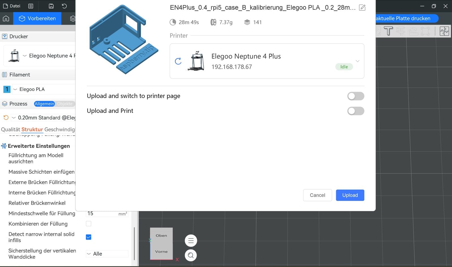Image resolution: width=452 pixels, height=267 pixels.
Task: Go to the home page icon
Action: 6,18
